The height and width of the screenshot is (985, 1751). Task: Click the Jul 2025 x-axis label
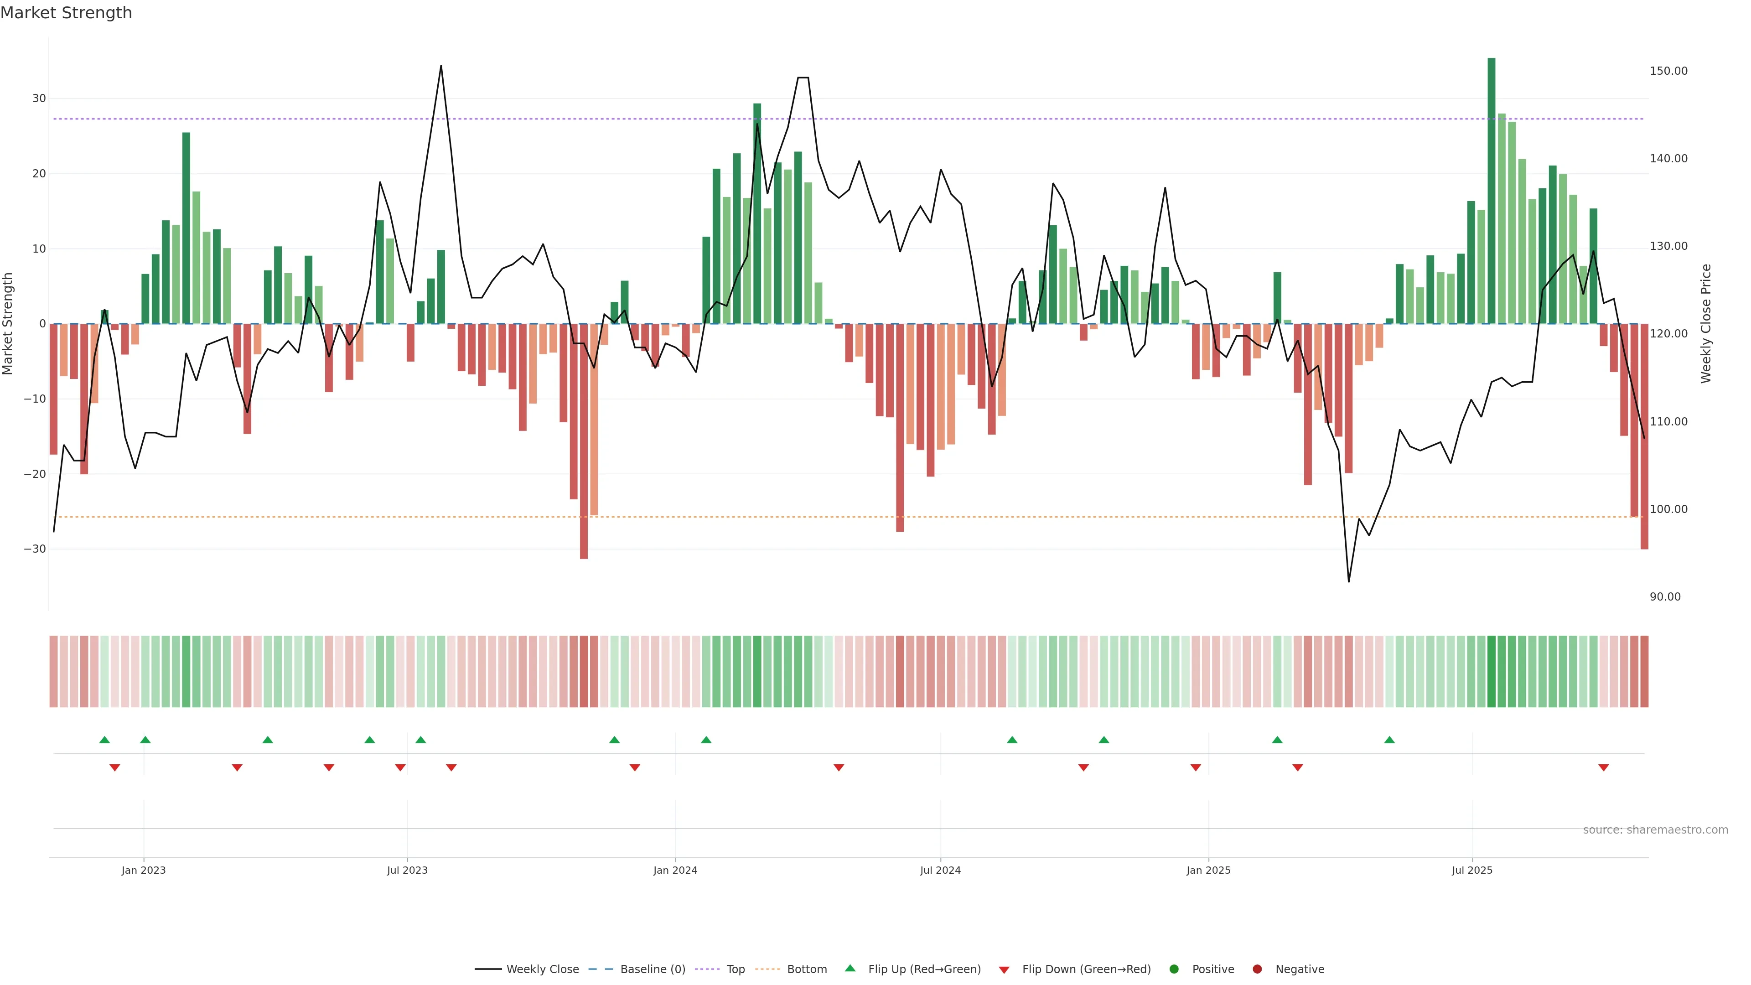pyautogui.click(x=1471, y=870)
